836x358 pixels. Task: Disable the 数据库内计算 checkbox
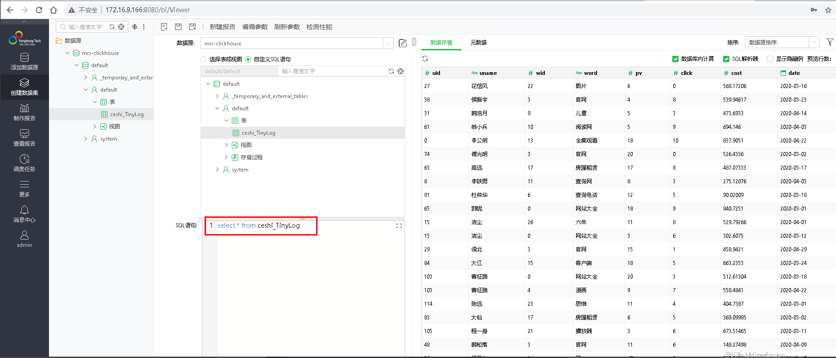point(675,59)
